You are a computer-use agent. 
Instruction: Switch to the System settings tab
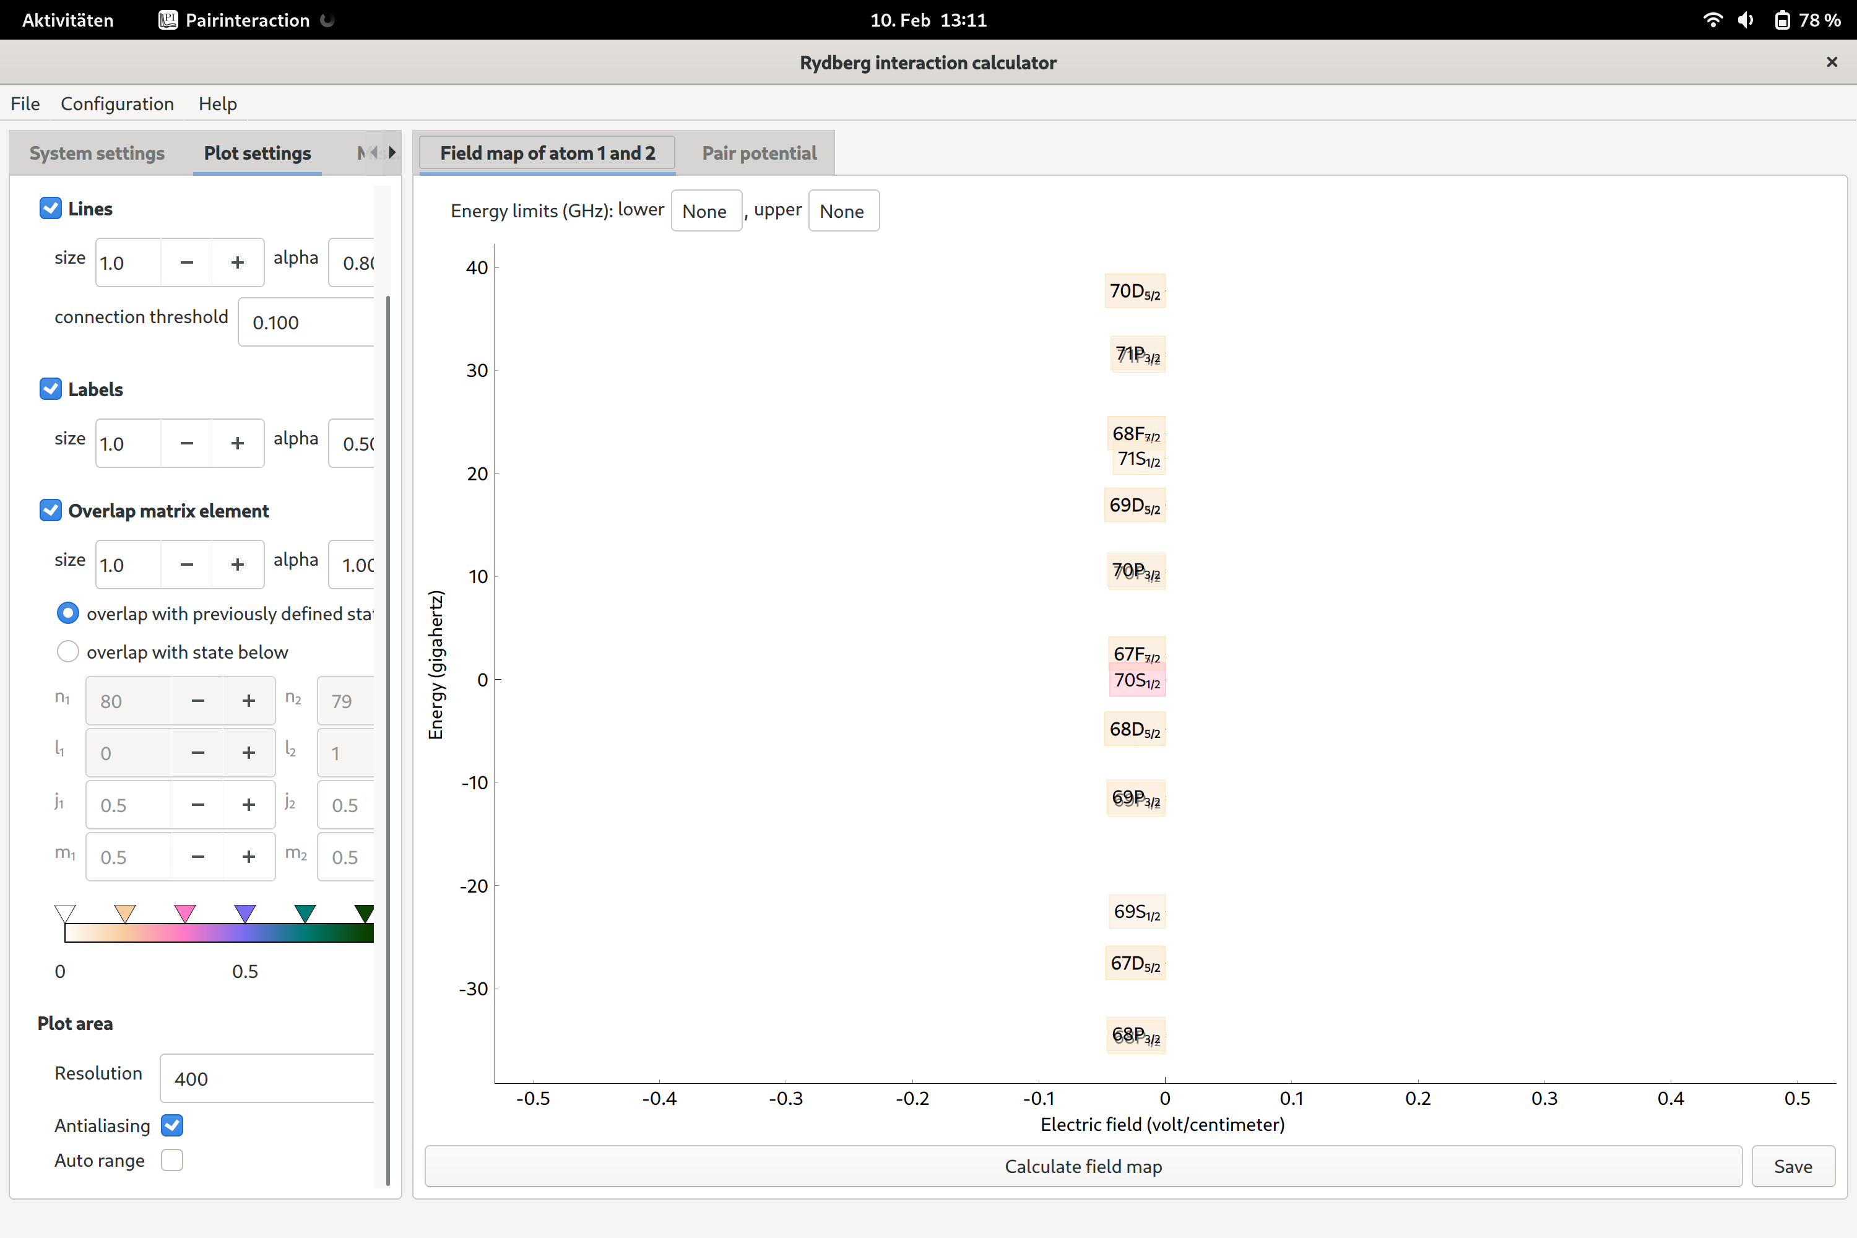pyautogui.click(x=97, y=153)
